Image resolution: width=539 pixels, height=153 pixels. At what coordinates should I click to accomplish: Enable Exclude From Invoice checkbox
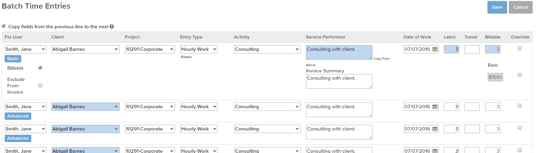(40, 85)
